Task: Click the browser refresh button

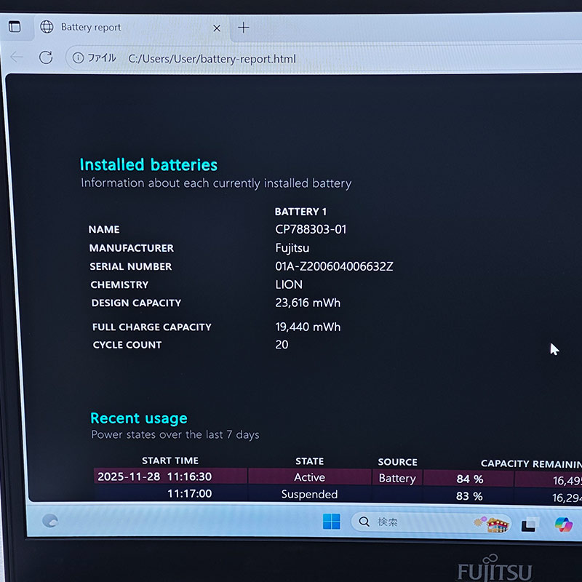Action: (46, 57)
